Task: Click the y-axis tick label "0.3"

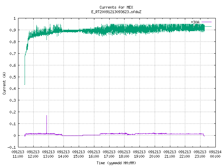Action: pyautogui.click(x=12, y=100)
